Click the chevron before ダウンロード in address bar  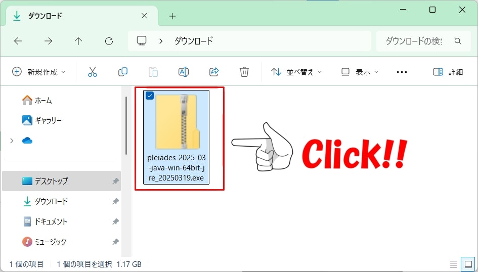point(161,41)
